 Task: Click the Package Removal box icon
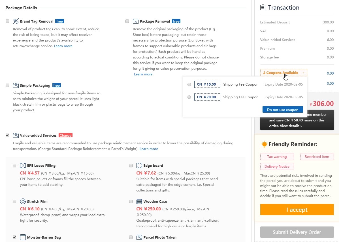coord(136,21)
